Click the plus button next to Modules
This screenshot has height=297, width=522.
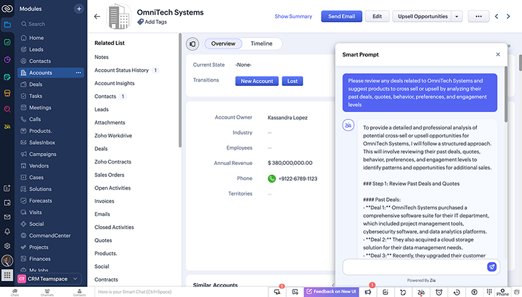pyautogui.click(x=79, y=9)
